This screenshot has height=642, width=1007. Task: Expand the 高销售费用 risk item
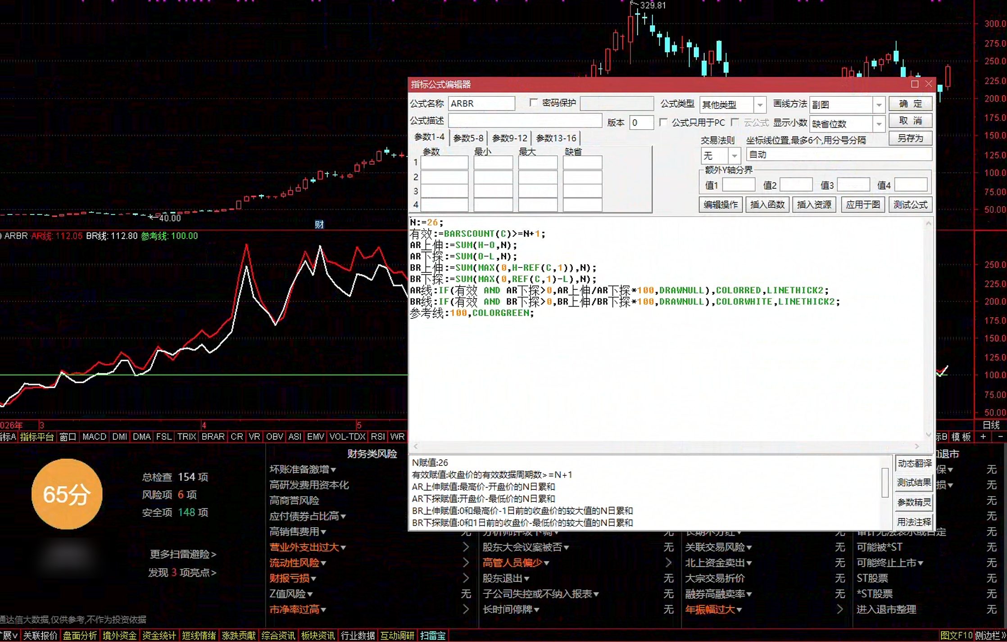(298, 532)
